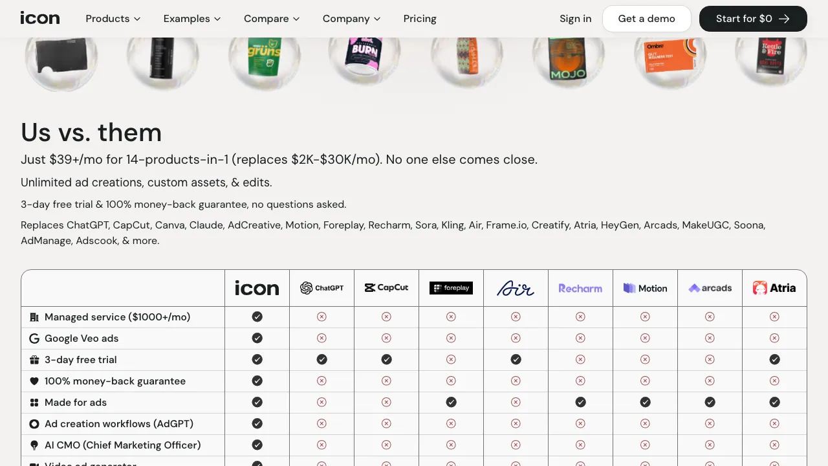
Task: Expand the Examples dropdown
Action: [192, 19]
